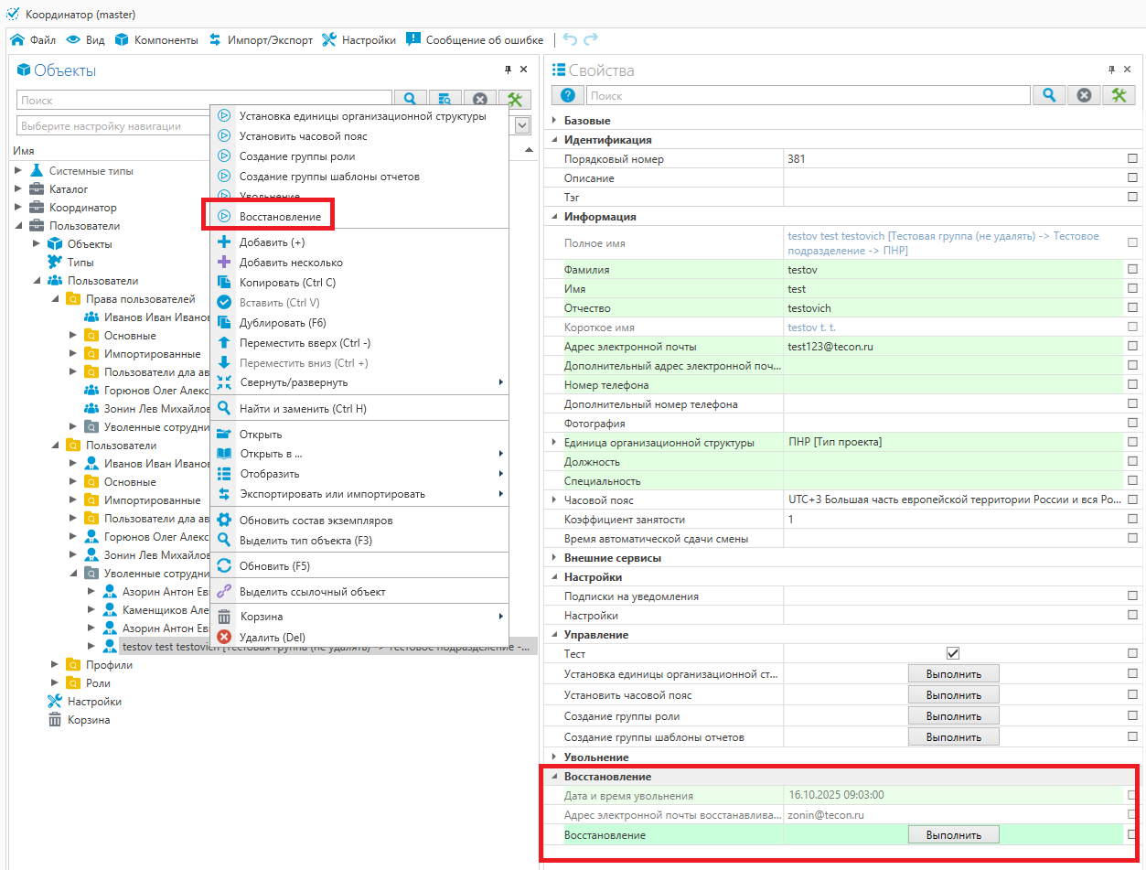Pin the Объекты panel
Screen dimensions: 1146x870
(509, 70)
